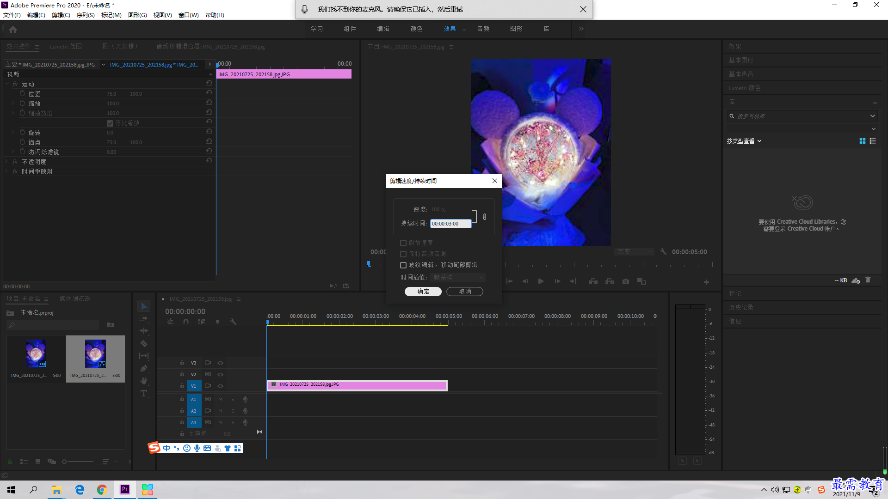This screenshot has height=499, width=888.
Task: Click the Play button in Program monitor
Action: coord(541,281)
